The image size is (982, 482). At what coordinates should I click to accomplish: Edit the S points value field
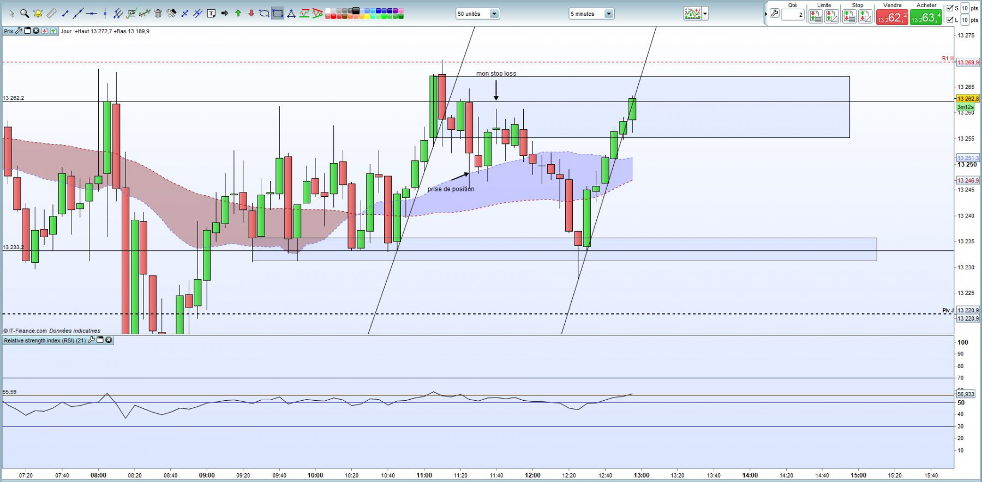tap(965, 8)
